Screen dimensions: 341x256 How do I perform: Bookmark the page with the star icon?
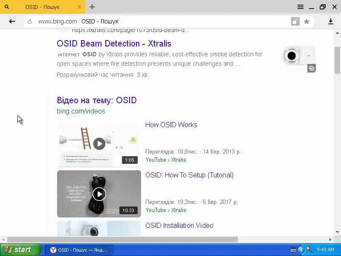[x=306, y=21]
